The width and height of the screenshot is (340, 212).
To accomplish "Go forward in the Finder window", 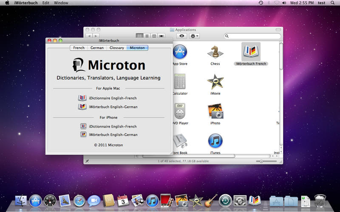I will 96,36.
